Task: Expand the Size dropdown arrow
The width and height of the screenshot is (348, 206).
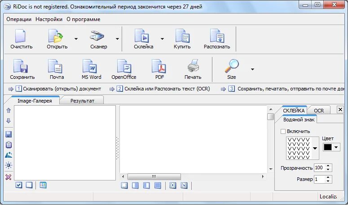Action: [252, 69]
